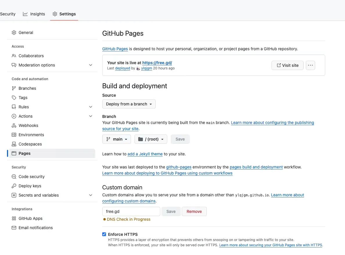Screen dimensions: 345x255
Task: Click the Tags label icon
Action: (x=14, y=98)
